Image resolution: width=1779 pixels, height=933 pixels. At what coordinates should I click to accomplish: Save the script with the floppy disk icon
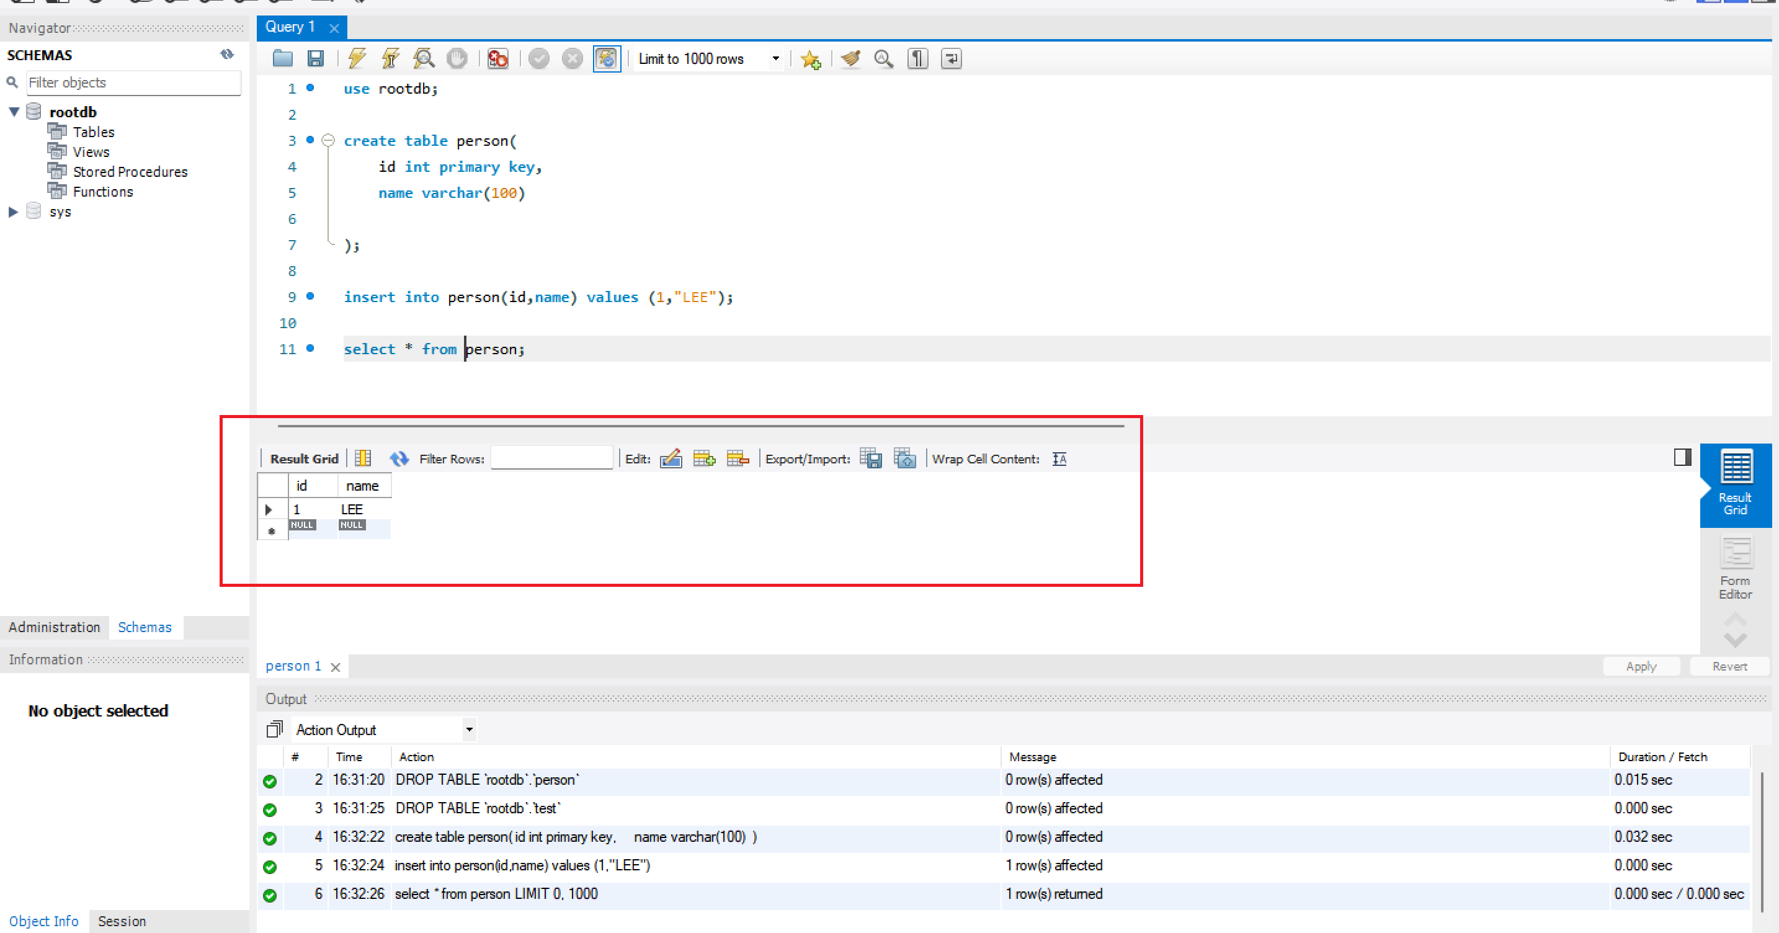(316, 59)
